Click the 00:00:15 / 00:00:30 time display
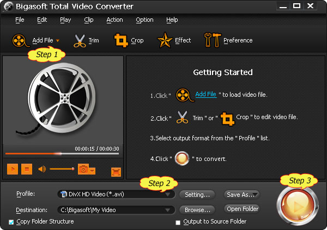This screenshot has height=230, width=327. [x=97, y=148]
